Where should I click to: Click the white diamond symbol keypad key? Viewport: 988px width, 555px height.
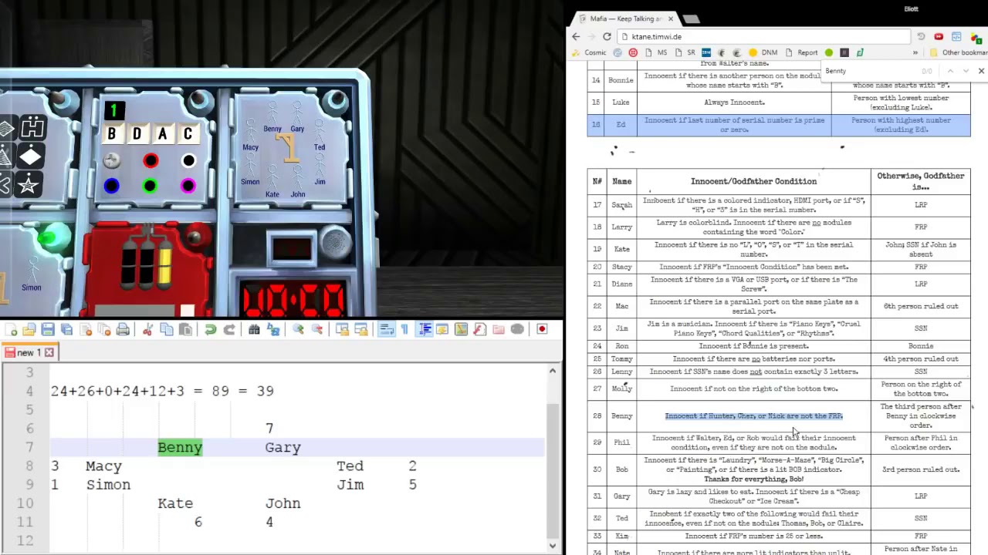click(30, 157)
